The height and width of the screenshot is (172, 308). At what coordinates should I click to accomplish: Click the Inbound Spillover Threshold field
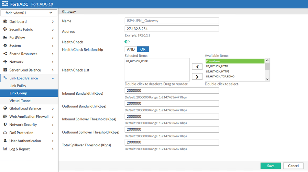(x=172, y=116)
